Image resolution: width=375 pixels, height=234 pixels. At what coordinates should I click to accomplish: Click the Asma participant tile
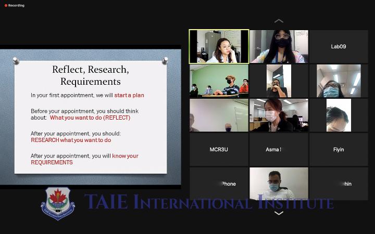279,150
